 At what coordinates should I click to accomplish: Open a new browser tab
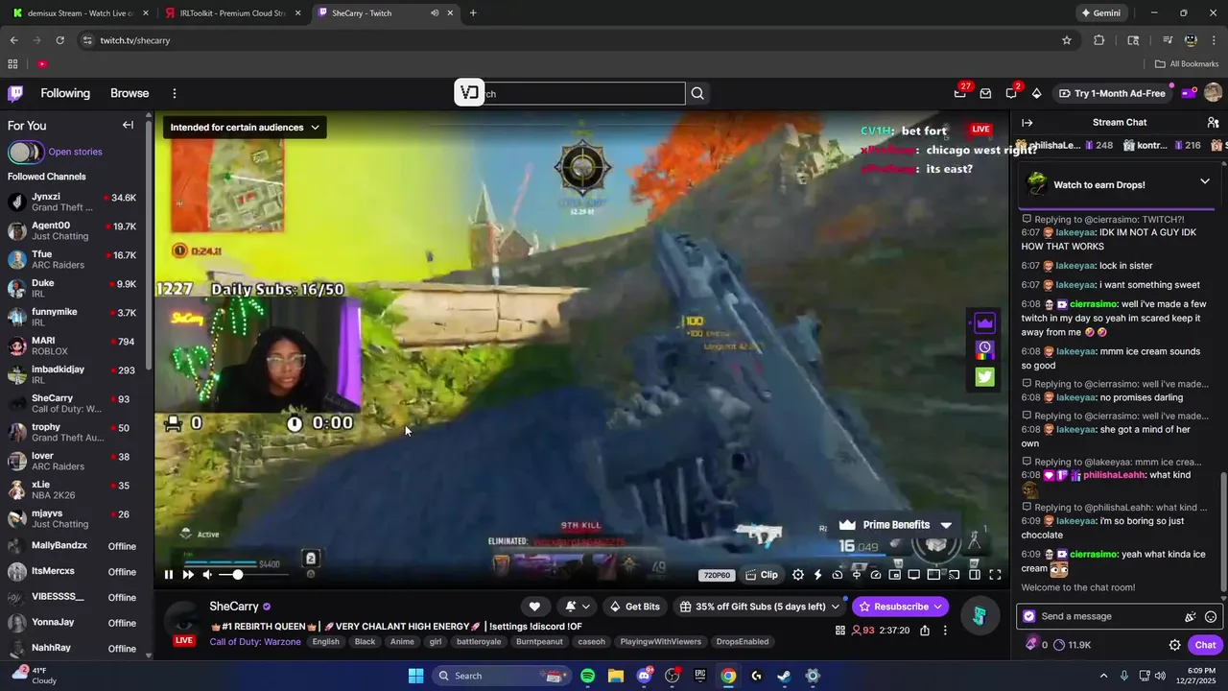pos(473,13)
